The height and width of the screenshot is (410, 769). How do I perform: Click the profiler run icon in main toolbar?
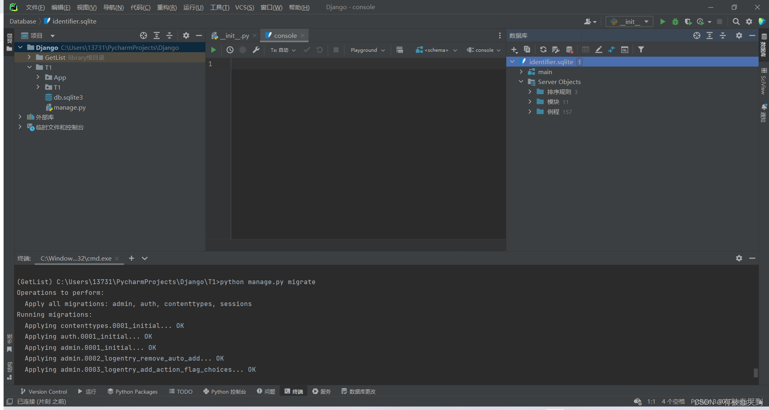(700, 22)
